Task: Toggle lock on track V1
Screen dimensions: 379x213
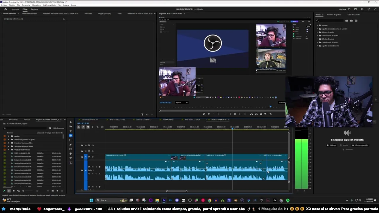Action: point(82,157)
